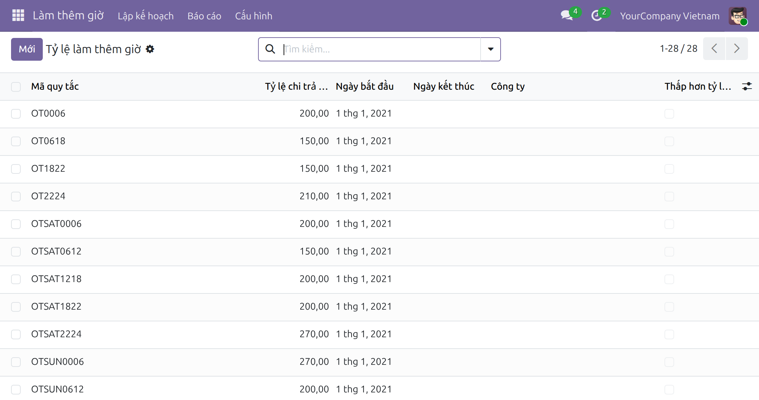This screenshot has width=759, height=400.
Task: Open the Cấu hình menu
Action: (x=254, y=16)
